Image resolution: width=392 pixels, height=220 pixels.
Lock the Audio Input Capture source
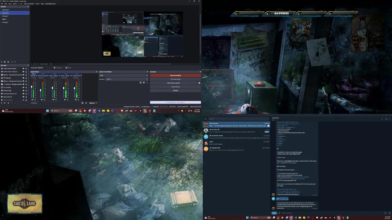pos(26,68)
